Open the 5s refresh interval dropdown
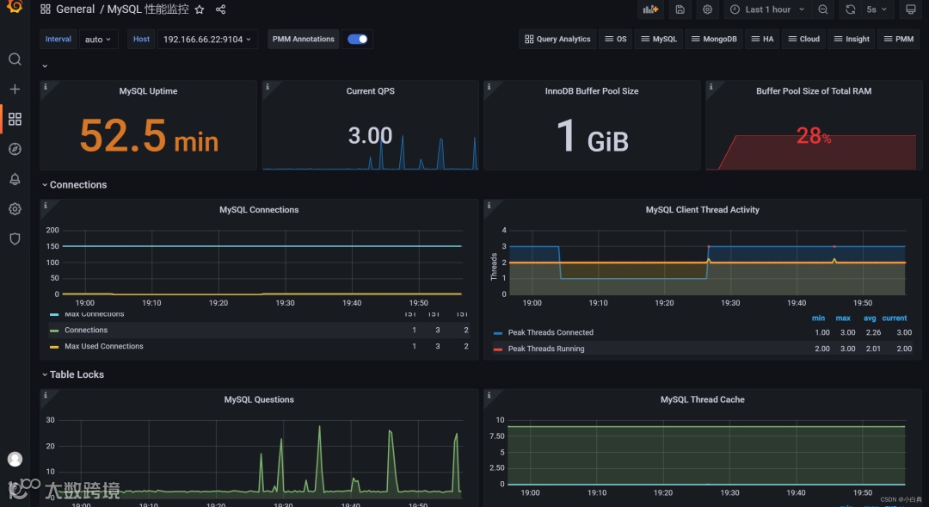This screenshot has height=507, width=929. click(877, 9)
